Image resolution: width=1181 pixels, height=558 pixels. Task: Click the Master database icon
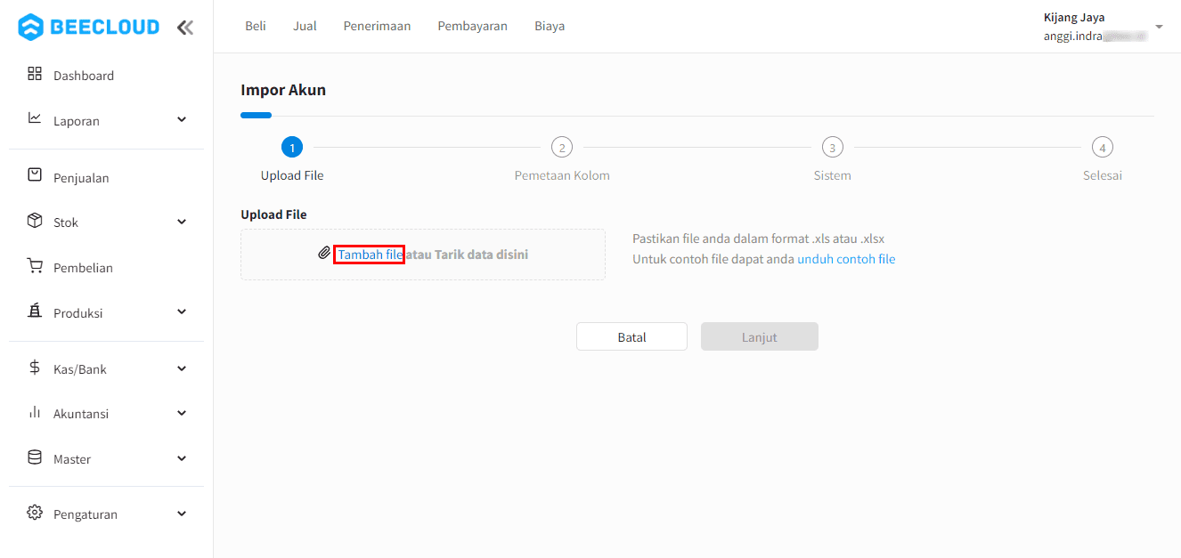pos(35,457)
